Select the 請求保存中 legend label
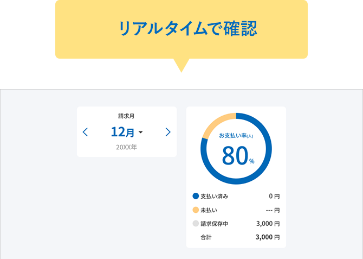This screenshot has height=259, width=363. point(215,224)
